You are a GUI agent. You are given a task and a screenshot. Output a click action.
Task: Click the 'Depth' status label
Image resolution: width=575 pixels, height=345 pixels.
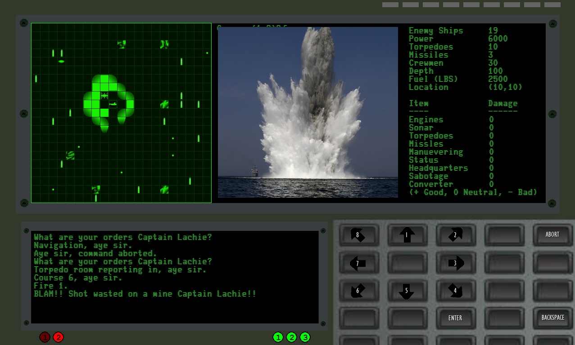click(x=421, y=71)
